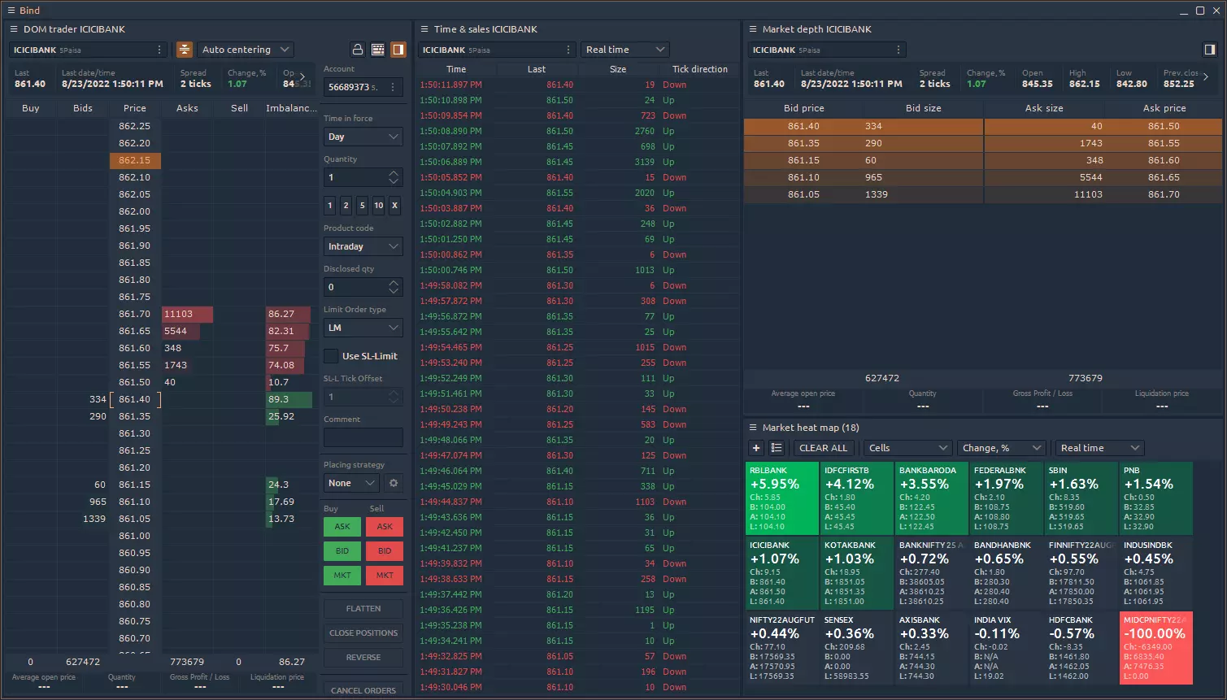This screenshot has height=700, width=1227.
Task: Select the MIDCPNIFTY -100.00% red heat map cell
Action: 1156,648
